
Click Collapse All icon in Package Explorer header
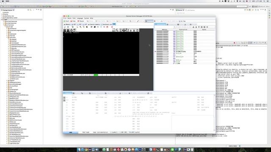[x=28, y=10]
